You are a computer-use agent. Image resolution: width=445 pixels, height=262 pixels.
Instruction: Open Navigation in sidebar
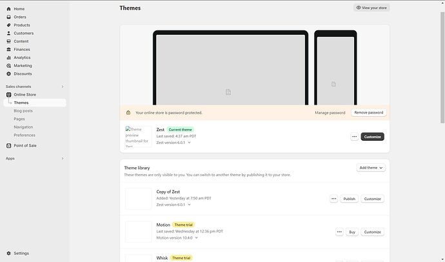point(23,127)
